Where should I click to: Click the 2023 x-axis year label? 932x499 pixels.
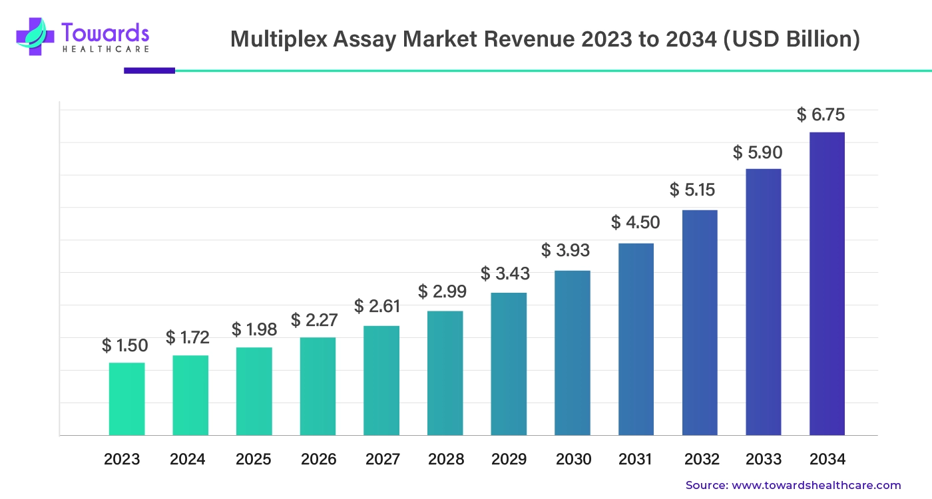(x=122, y=459)
